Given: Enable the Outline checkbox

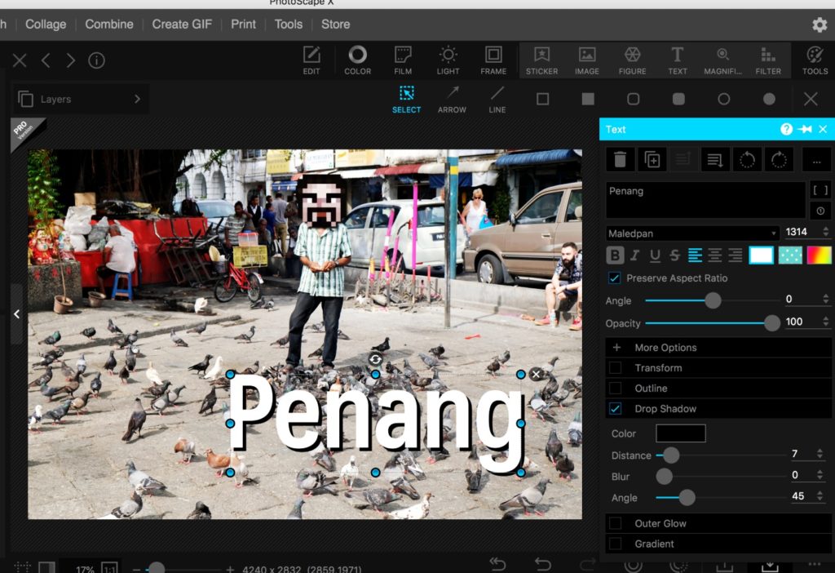Looking at the screenshot, I should click(x=616, y=389).
